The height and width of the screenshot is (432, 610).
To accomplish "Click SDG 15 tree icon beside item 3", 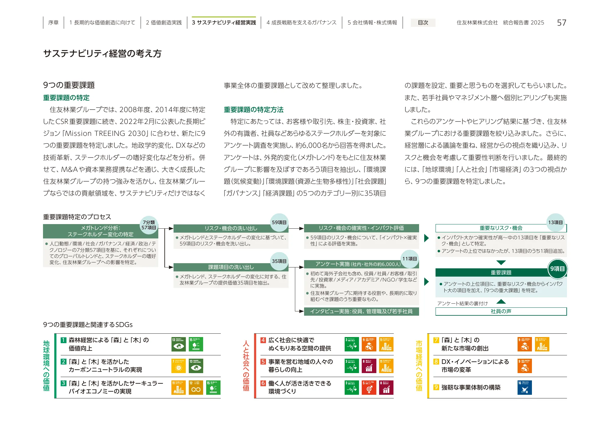I will [213, 387].
